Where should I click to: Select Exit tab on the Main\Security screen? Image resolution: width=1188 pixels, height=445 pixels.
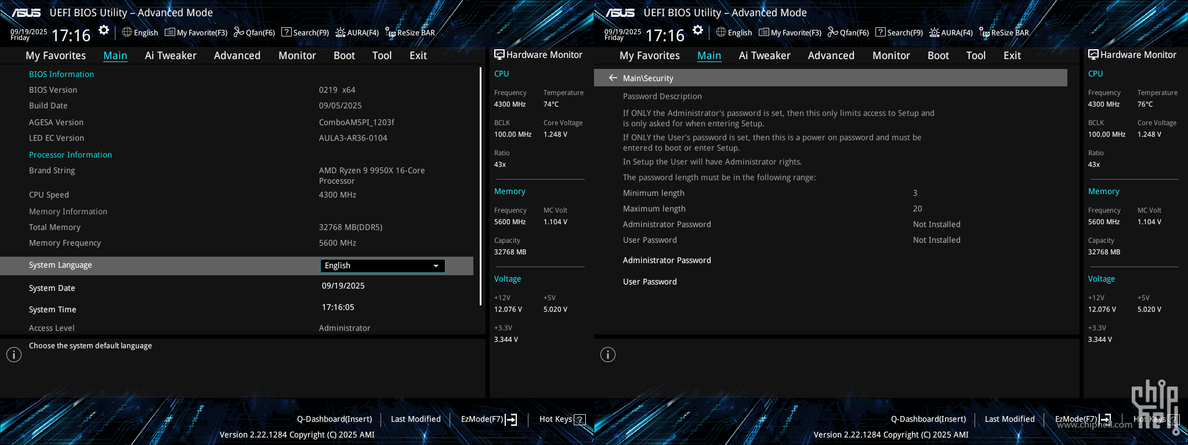point(1012,56)
